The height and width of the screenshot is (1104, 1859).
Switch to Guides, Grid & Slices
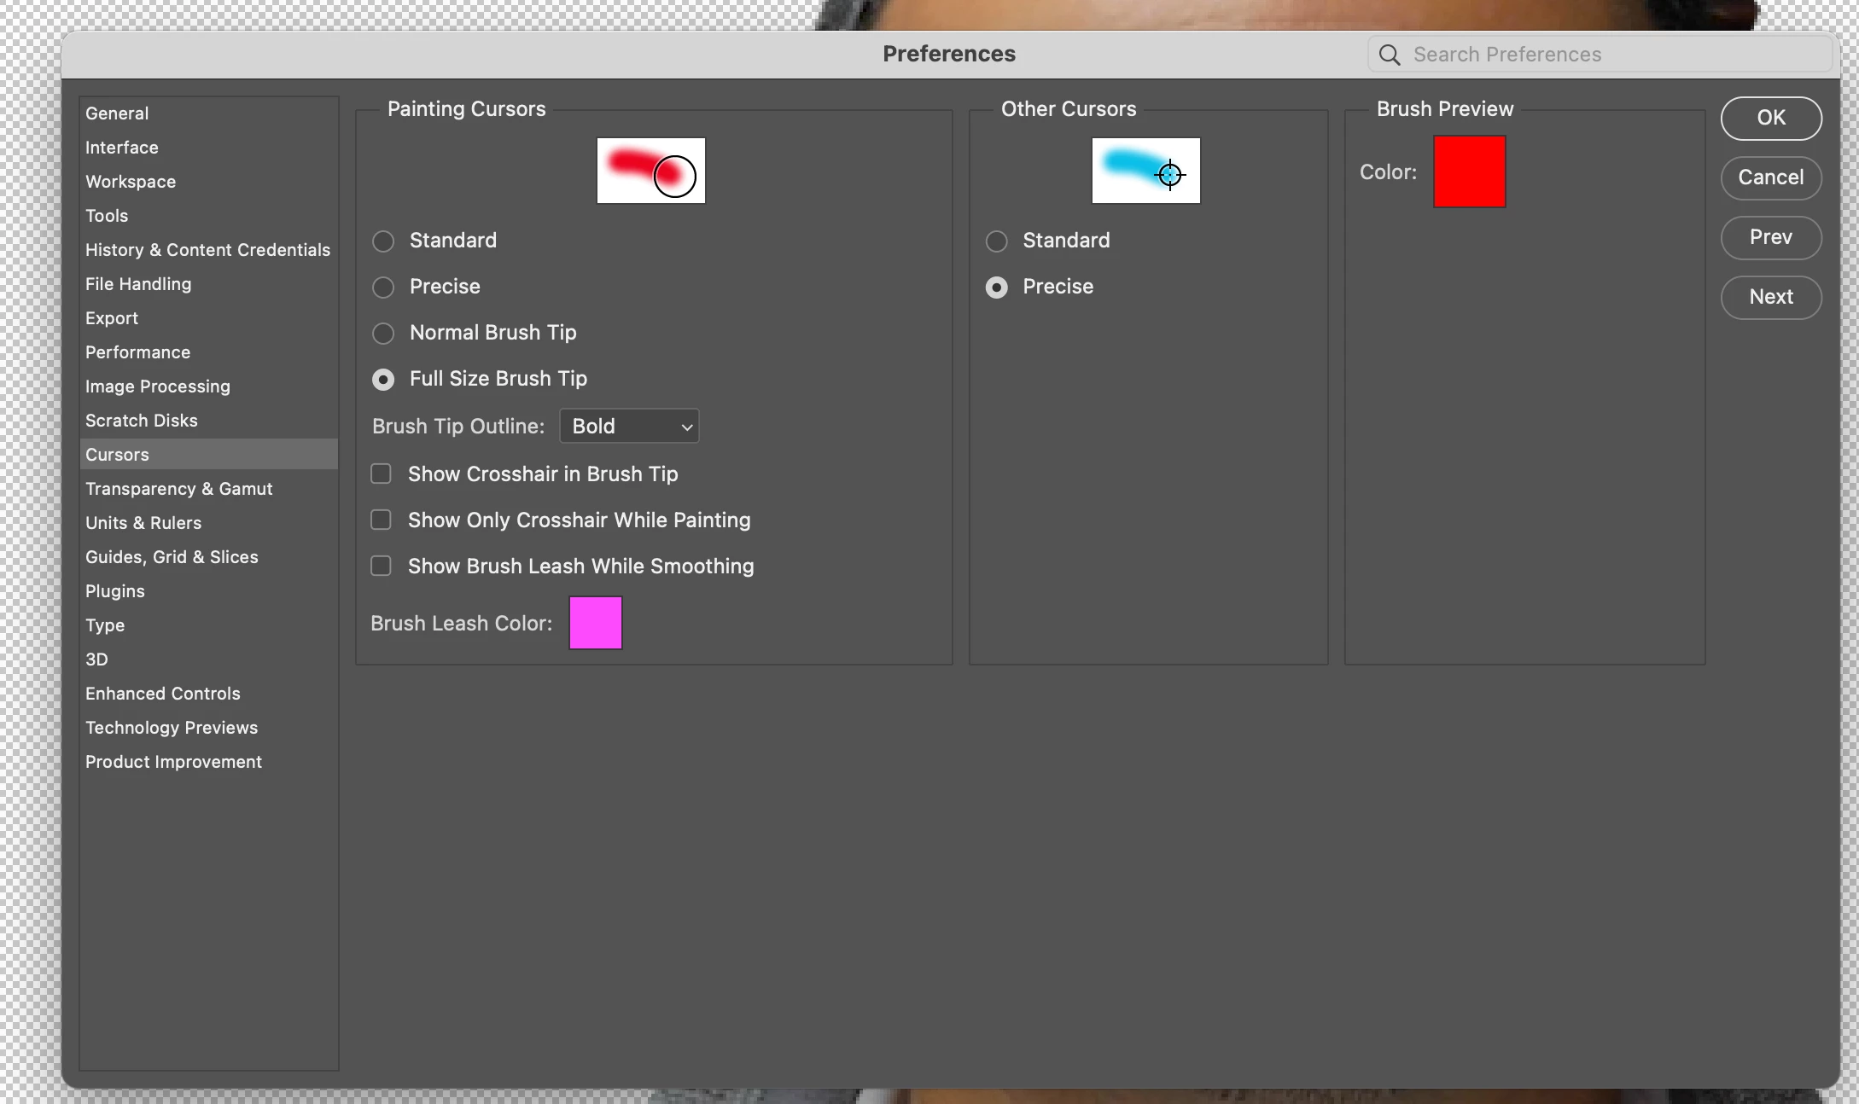coord(172,557)
